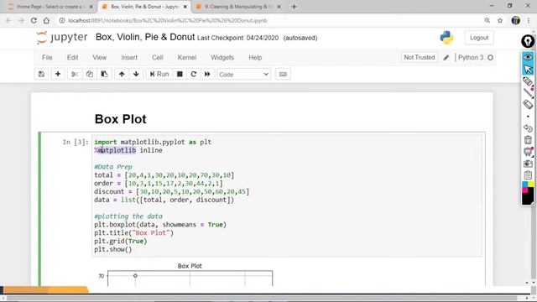The height and width of the screenshot is (302, 537).
Task: Click the Last Checkpoint text
Action: [237, 38]
